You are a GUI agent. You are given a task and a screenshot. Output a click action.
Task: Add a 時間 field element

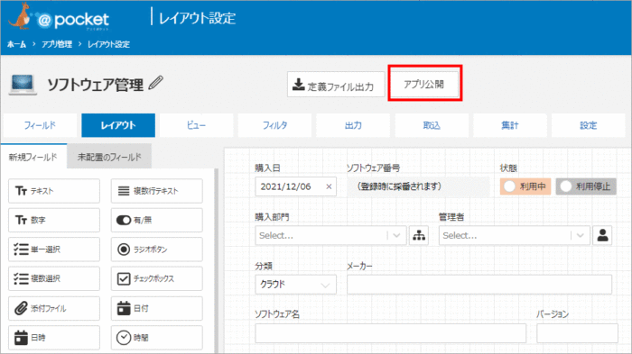coord(157,338)
